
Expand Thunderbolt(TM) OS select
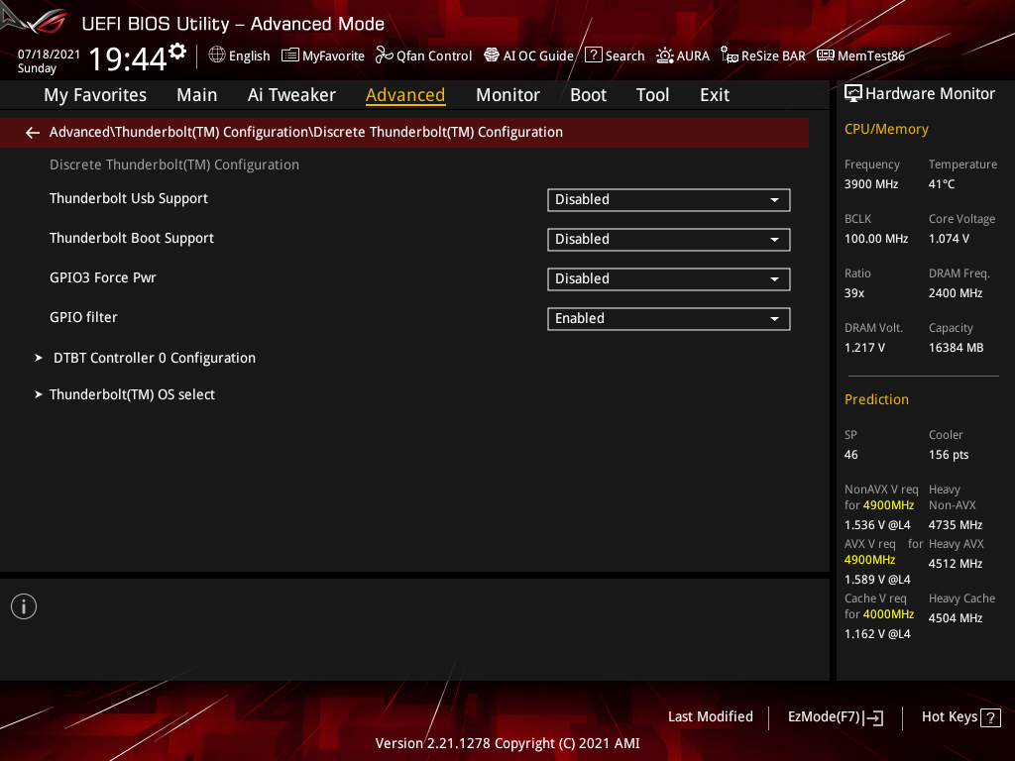pos(133,394)
